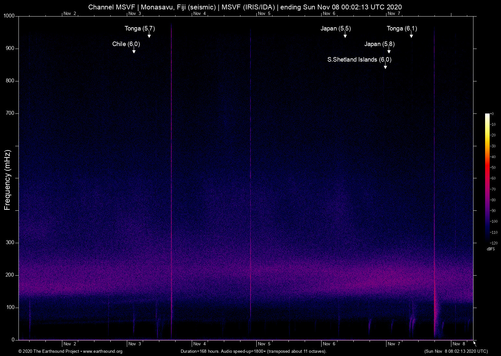Screen dimensions: 501x356
Task: Click the 900 frequency tick label
Action: [x=10, y=48]
